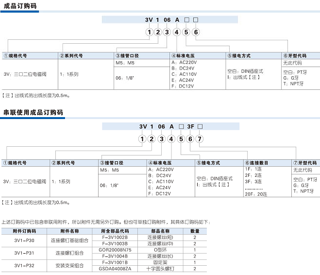Click accessory code 3V1-P30
Screen dimensions: 320x275
coord(24,240)
